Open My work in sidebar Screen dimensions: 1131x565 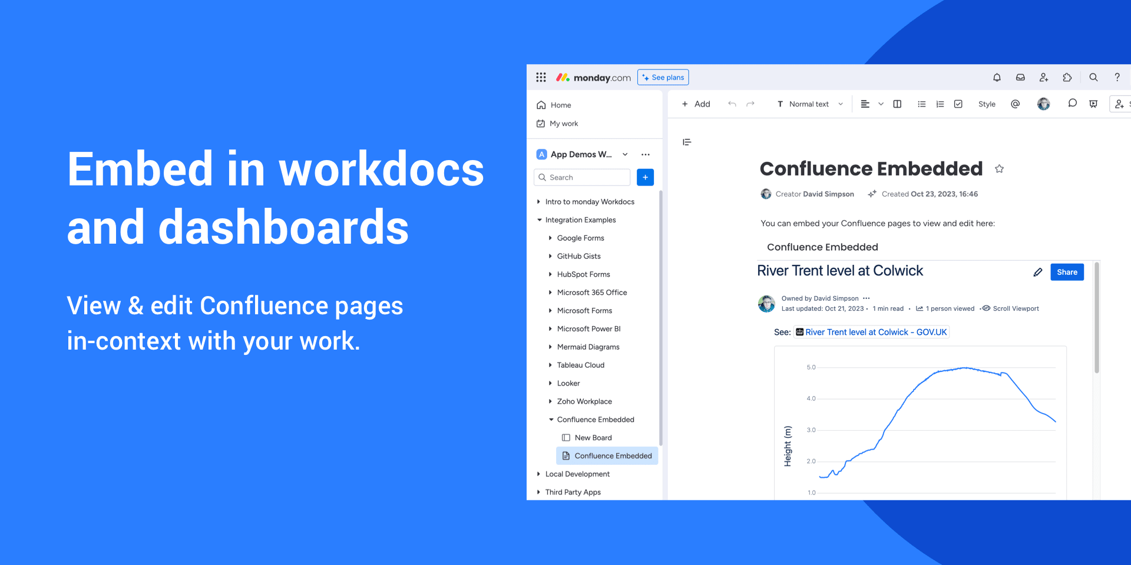557,124
